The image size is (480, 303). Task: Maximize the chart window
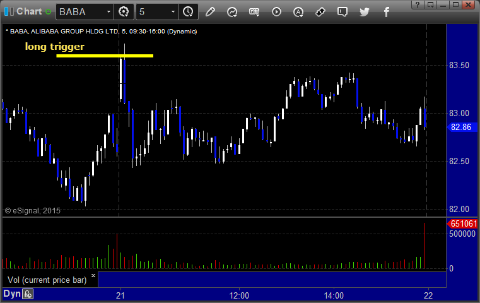click(455, 4)
